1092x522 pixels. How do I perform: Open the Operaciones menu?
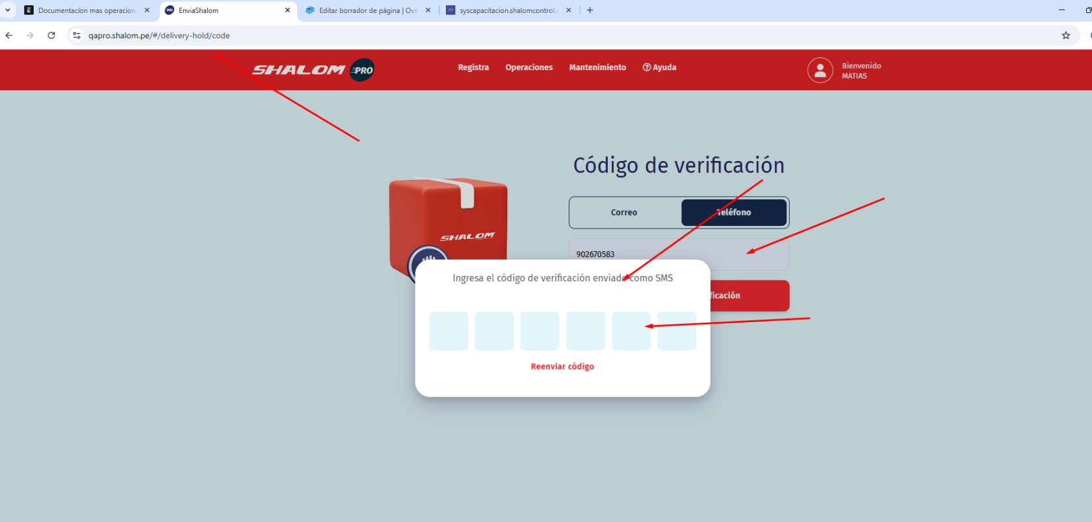(529, 68)
